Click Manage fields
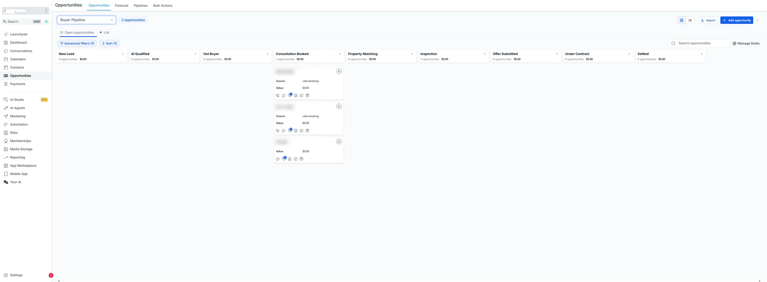The image size is (767, 282). pyautogui.click(x=746, y=43)
